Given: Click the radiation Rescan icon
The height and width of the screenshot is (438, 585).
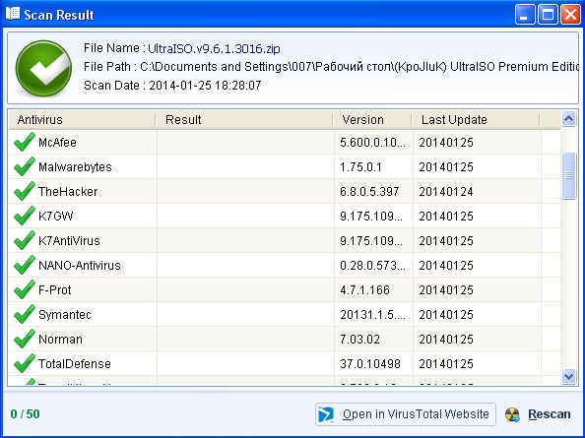Looking at the screenshot, I should pos(513,414).
